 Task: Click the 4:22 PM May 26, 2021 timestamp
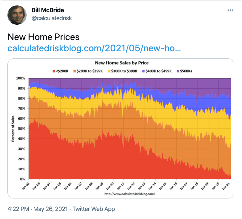tap(38, 209)
